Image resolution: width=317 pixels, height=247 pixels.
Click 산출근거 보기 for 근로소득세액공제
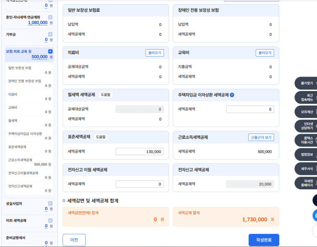click(261, 137)
